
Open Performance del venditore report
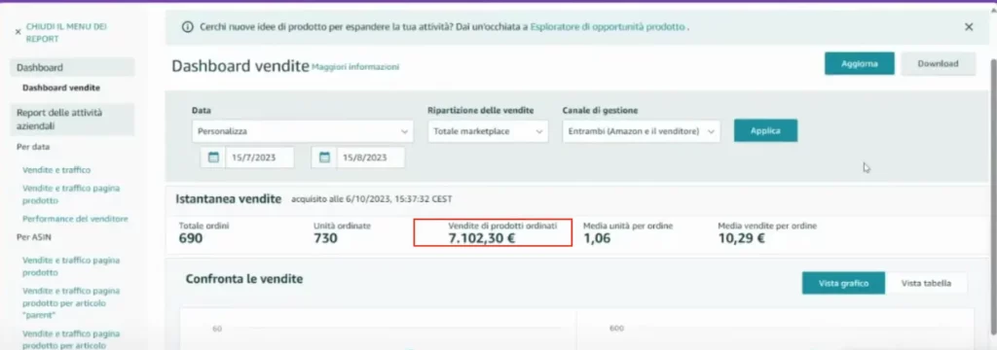75,219
